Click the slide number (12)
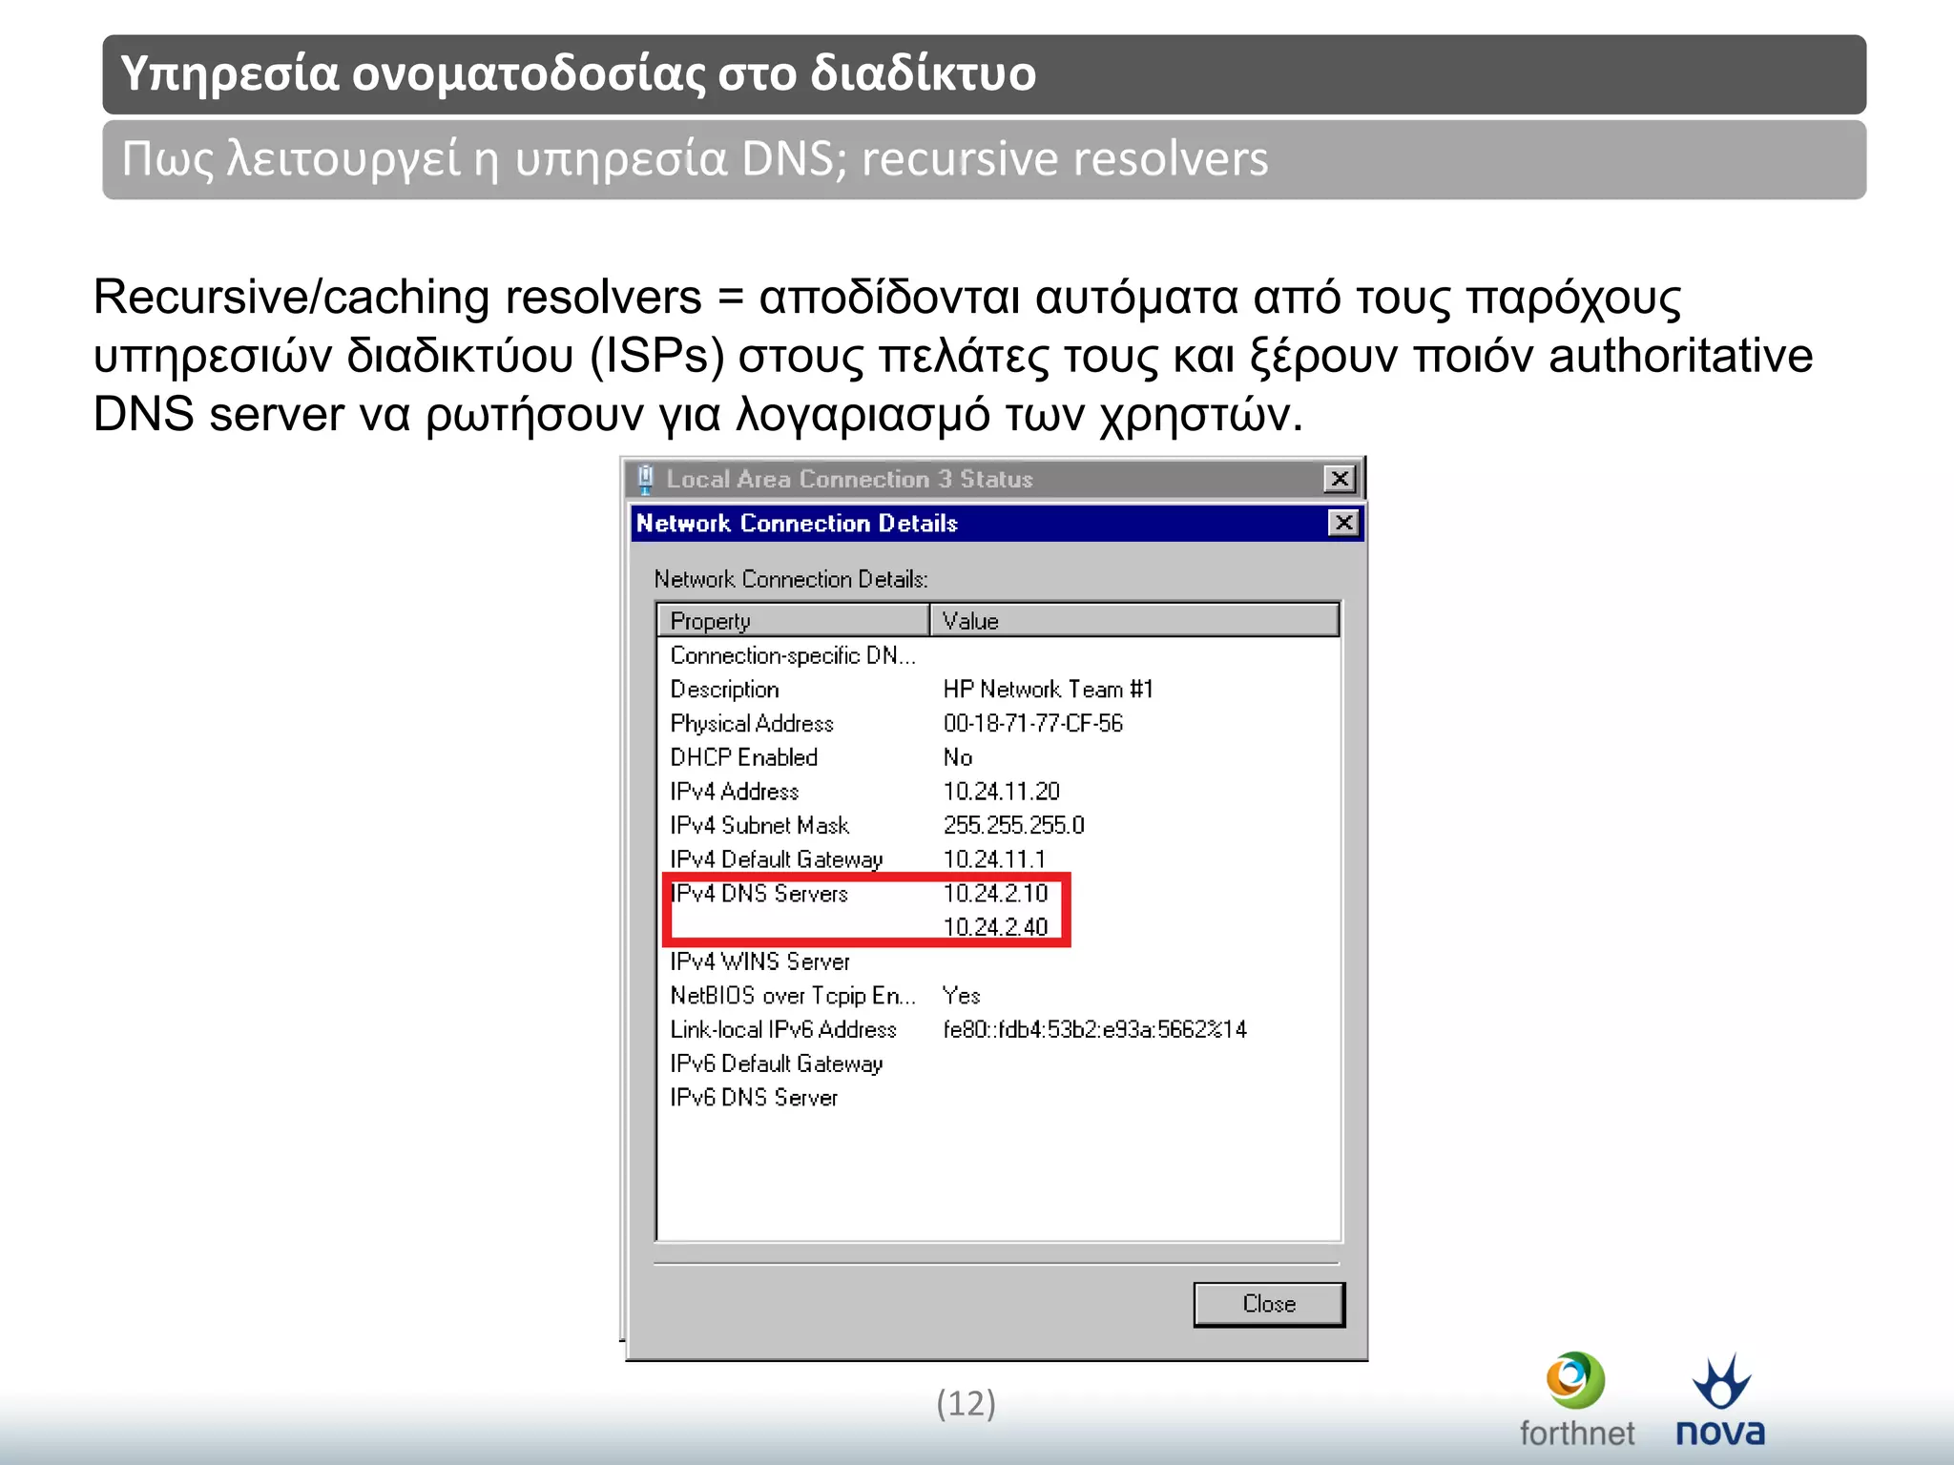The width and height of the screenshot is (1954, 1465). (x=966, y=1403)
